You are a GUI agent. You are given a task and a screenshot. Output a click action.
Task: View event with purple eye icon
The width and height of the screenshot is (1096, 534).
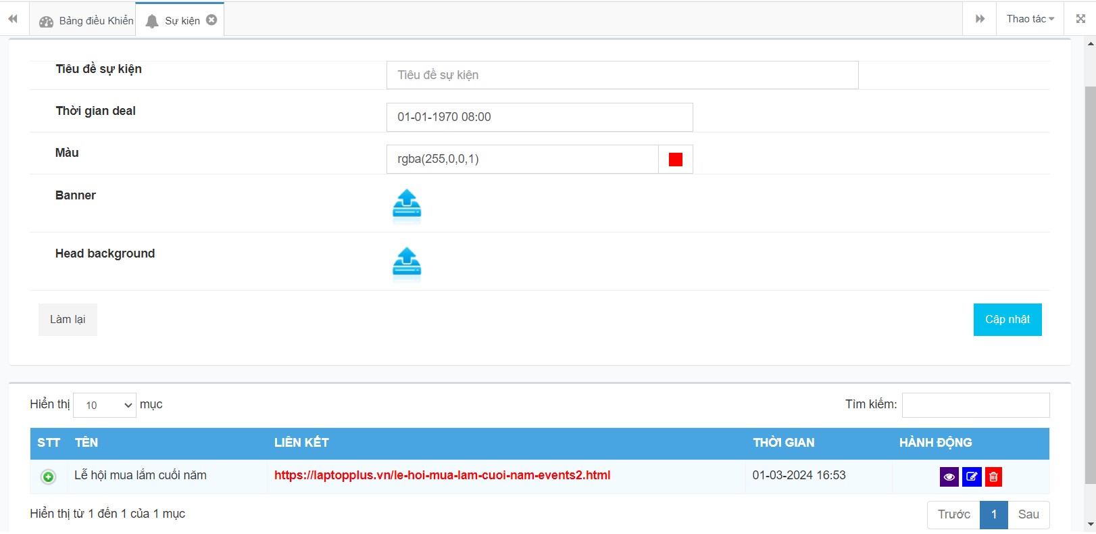[949, 477]
